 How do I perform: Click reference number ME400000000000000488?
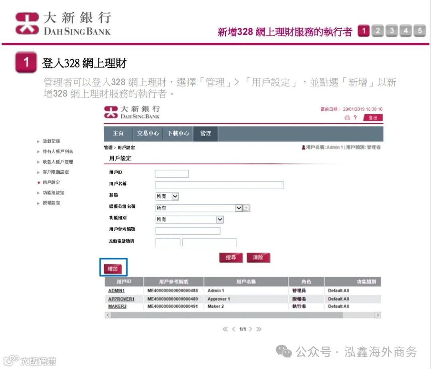[173, 291]
